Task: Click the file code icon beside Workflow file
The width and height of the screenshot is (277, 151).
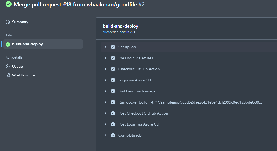Action: (x=8, y=75)
